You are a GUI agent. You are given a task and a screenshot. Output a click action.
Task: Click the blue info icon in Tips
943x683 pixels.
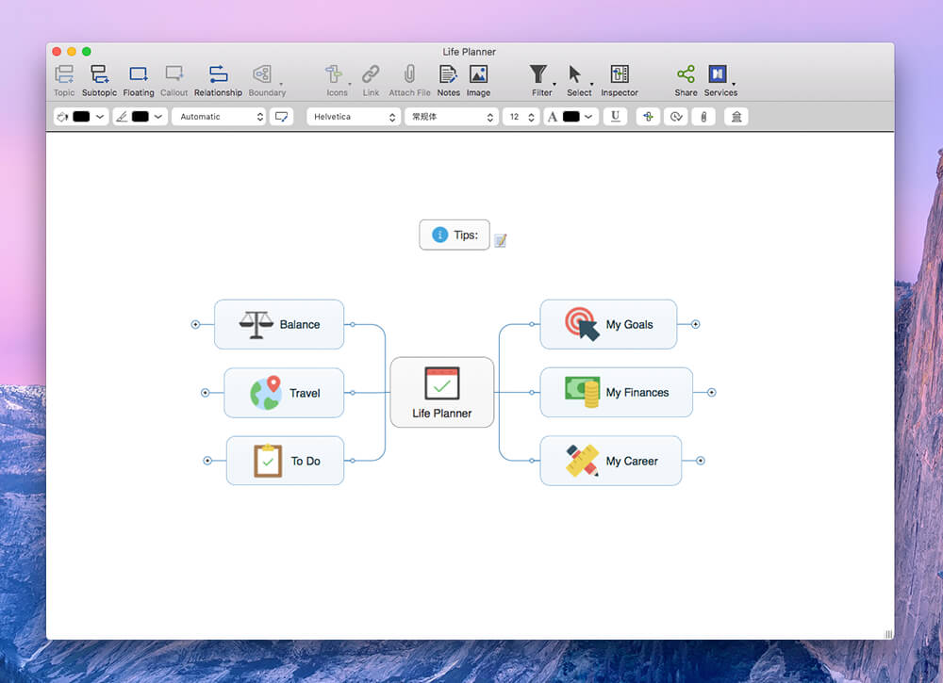point(440,235)
